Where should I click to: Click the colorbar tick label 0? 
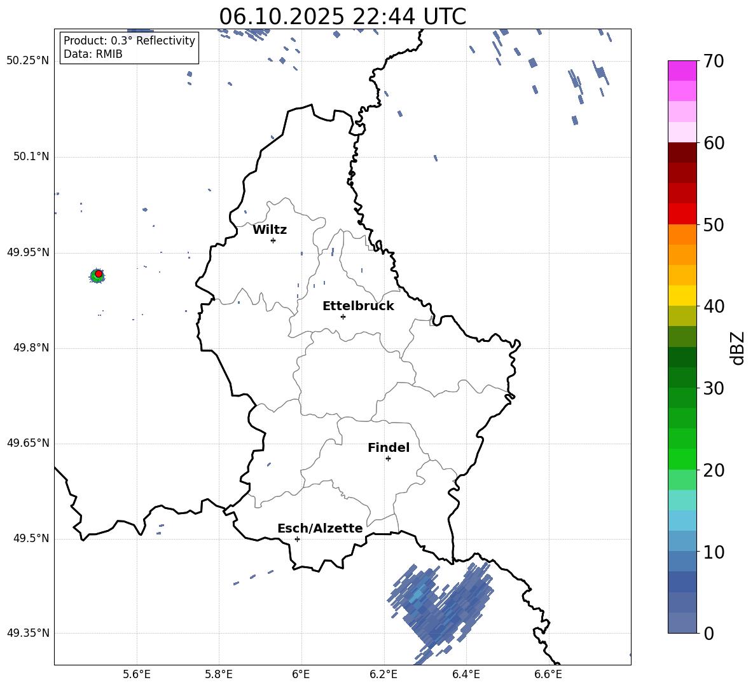(708, 633)
